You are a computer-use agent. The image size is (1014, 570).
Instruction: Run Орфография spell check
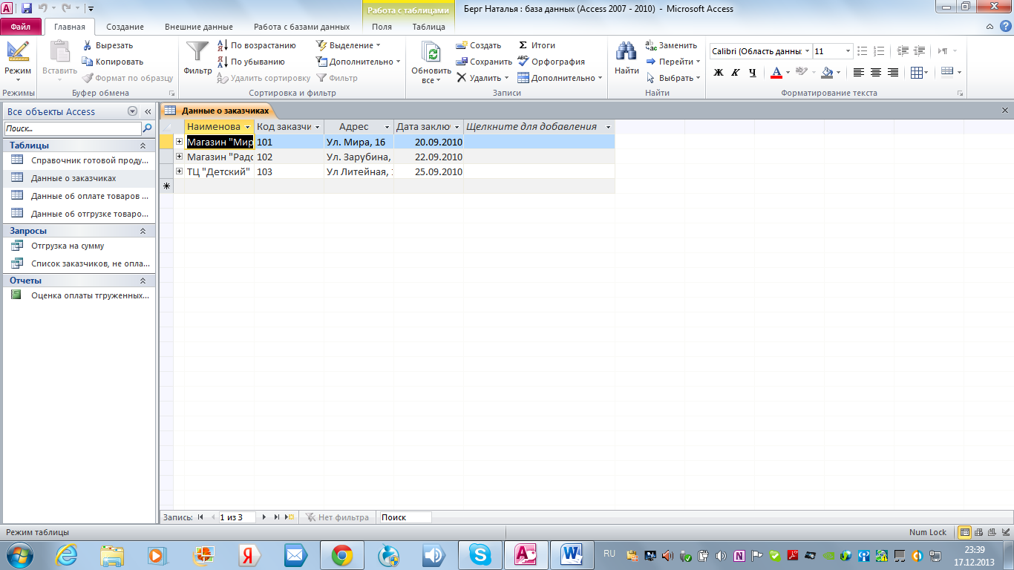(x=551, y=62)
